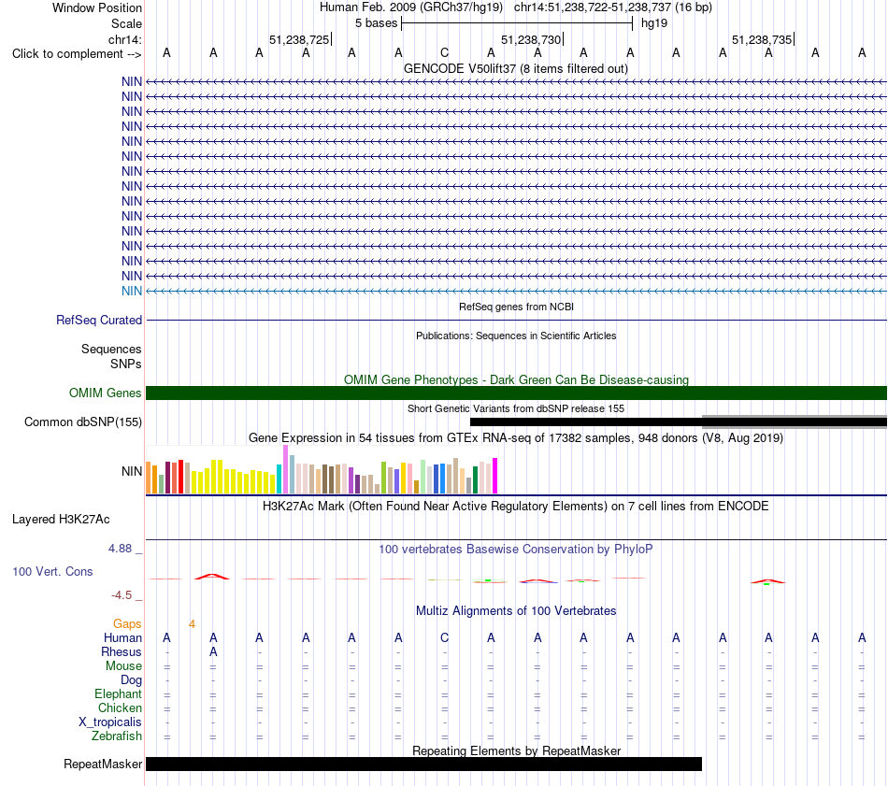Select the Dog alignment row label
888x786 pixels.
click(x=131, y=680)
